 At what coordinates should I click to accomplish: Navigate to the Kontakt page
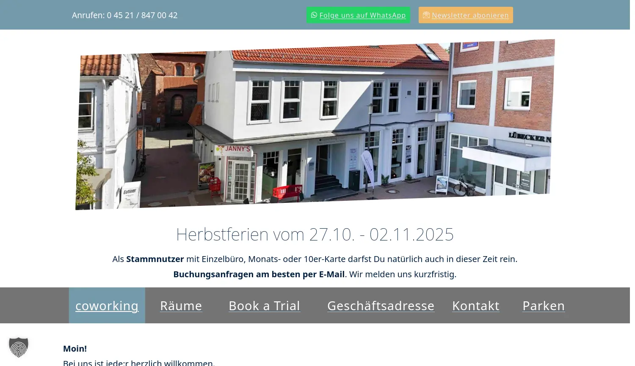click(x=475, y=306)
